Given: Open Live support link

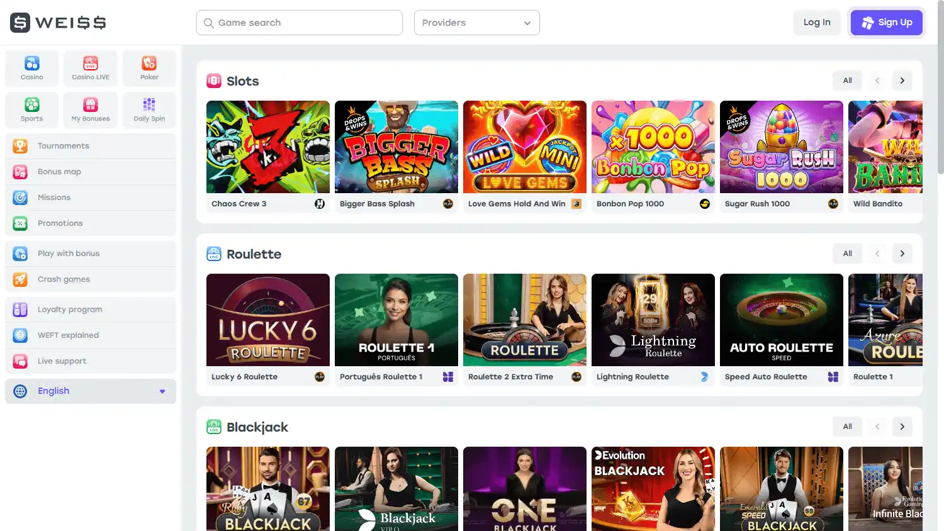Looking at the screenshot, I should tap(91, 361).
